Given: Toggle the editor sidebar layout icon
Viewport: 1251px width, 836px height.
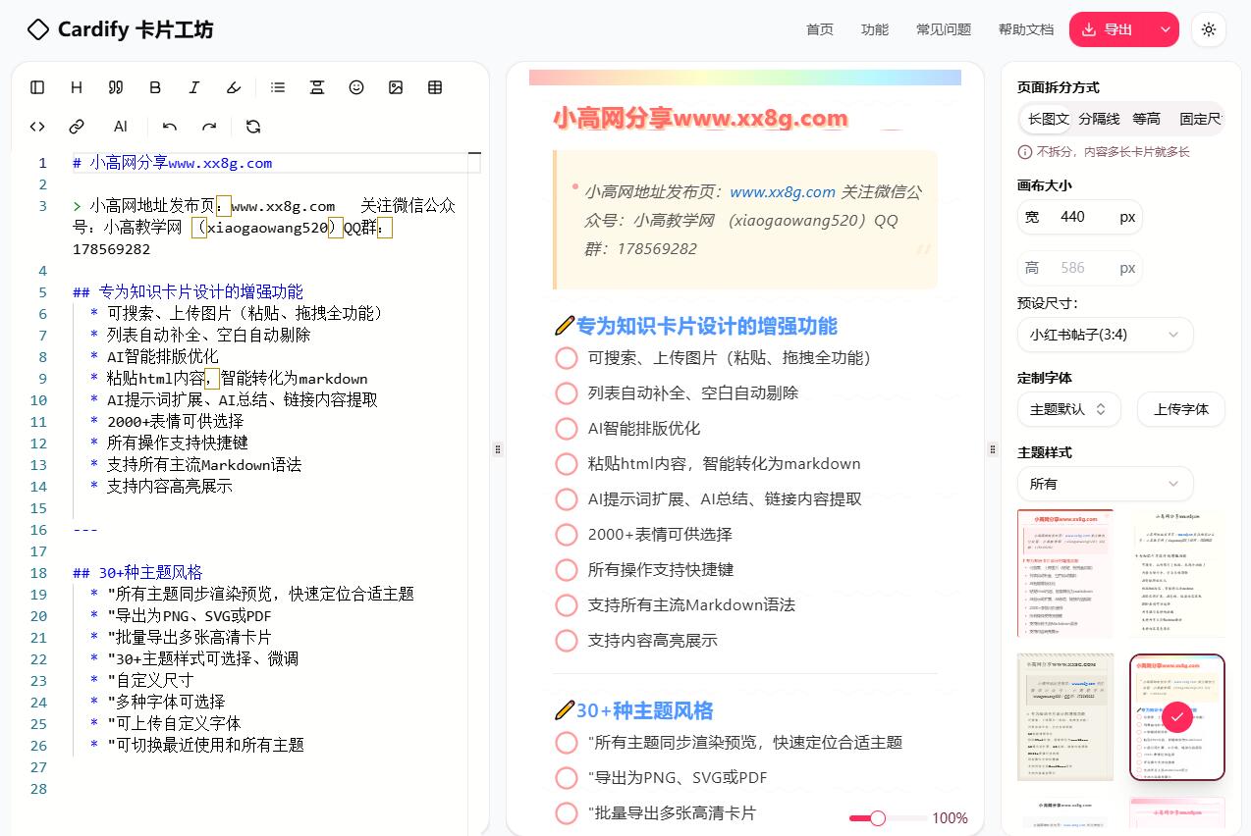Looking at the screenshot, I should coord(37,87).
